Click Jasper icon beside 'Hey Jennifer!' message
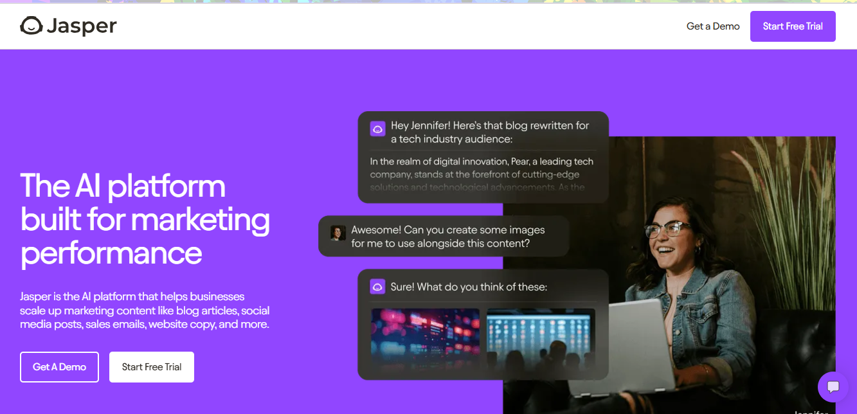 coord(377,129)
